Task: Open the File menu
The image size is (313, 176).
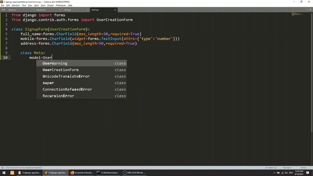Action: coord(2,5)
